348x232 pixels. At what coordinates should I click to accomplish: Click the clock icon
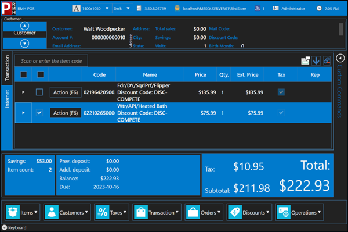[x=319, y=9]
